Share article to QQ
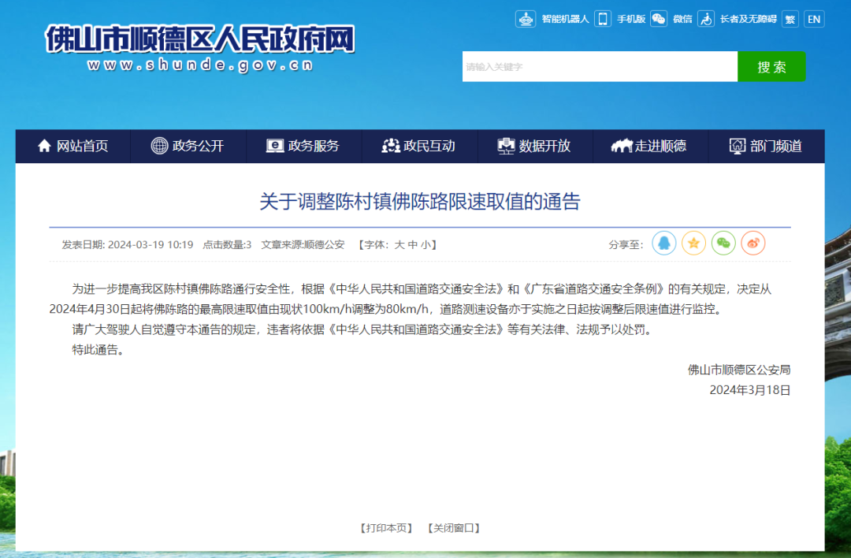 pos(663,244)
